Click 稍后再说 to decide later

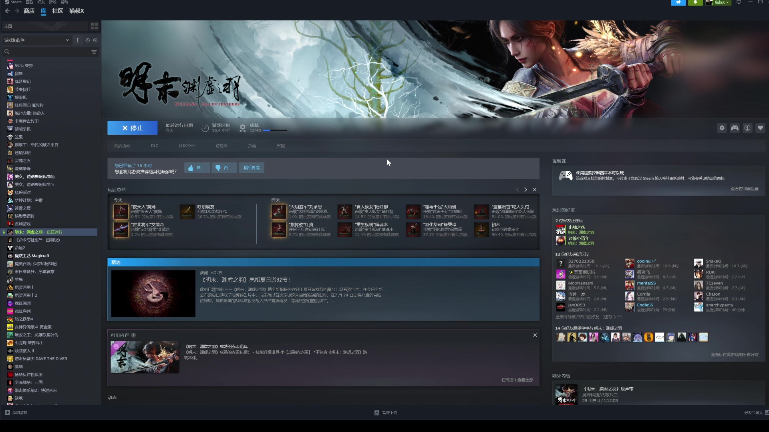(252, 168)
